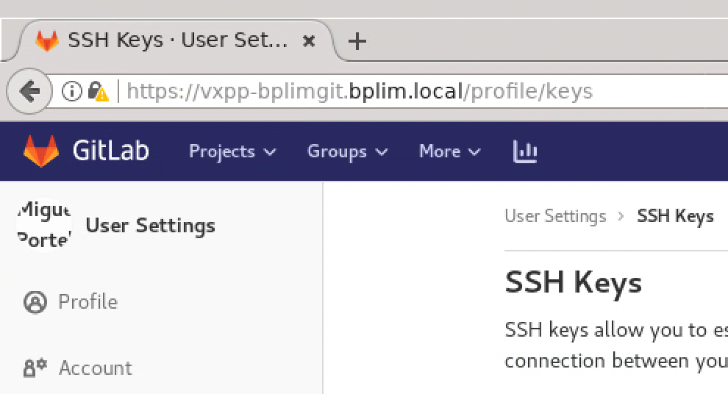The image size is (728, 394).
Task: Close the SSH Keys browser tab
Action: tap(310, 40)
